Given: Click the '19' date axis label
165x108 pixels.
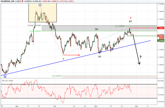Looking at the screenshot, I should point(39,106).
